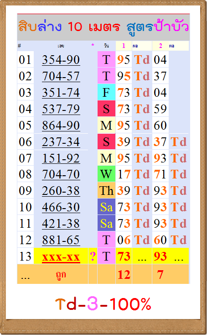Screen dimensions: 207x335
Task: Click column header 2 in magenta
Action: 160,46
